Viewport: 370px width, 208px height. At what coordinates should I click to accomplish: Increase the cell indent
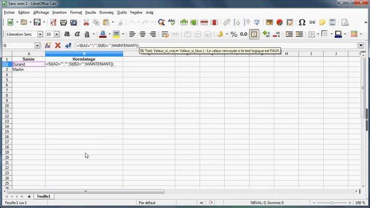pyautogui.click(x=289, y=34)
